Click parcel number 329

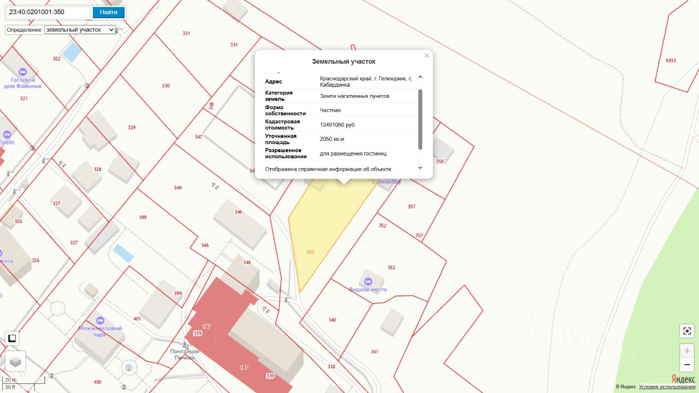[132, 127]
